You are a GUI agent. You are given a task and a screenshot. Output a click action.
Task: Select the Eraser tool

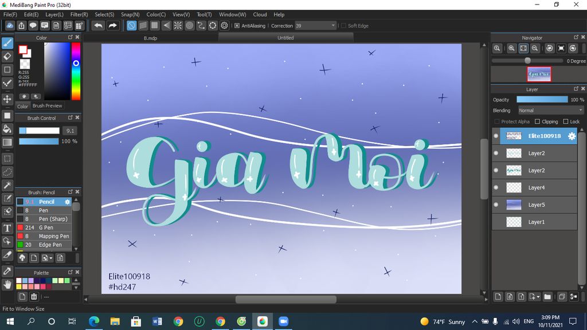[7, 57]
